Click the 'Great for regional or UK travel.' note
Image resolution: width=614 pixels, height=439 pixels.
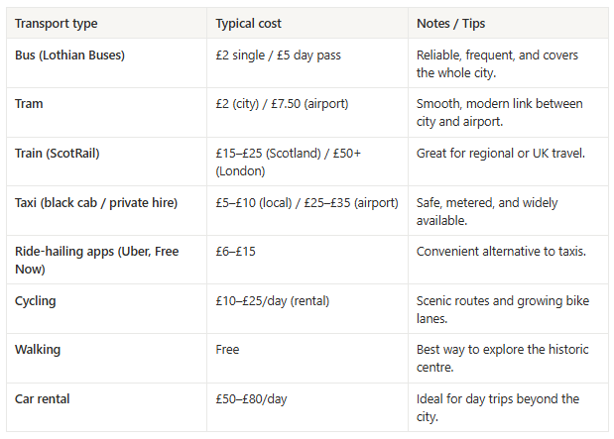pyautogui.click(x=501, y=154)
